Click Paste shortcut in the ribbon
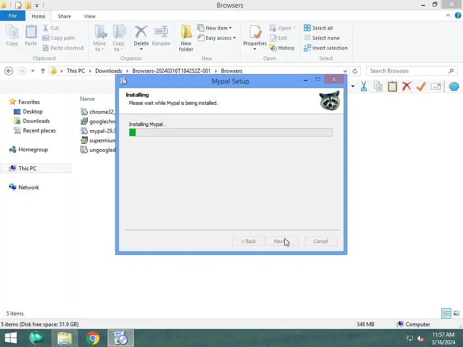Image resolution: width=463 pixels, height=347 pixels. [x=63, y=48]
